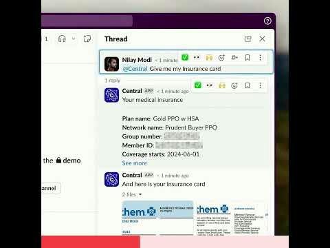Image resolution: width=330 pixels, height=248 pixels.
Task: Save Central's medical insurance reply for later
Action: pos(247,85)
